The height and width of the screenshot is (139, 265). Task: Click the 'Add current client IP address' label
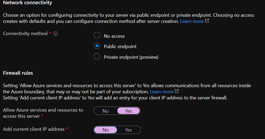34,129
